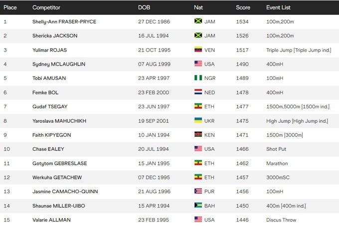Click Nigeria flag beside Tobi Amusan
This screenshot has width=339, height=226.
click(x=197, y=78)
